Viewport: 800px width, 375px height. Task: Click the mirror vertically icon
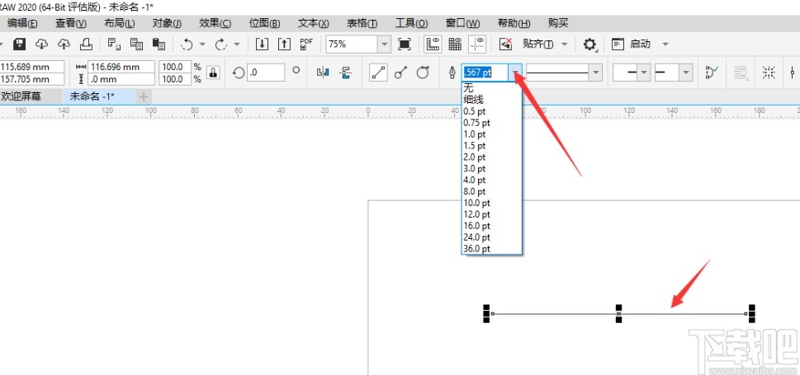[x=347, y=73]
